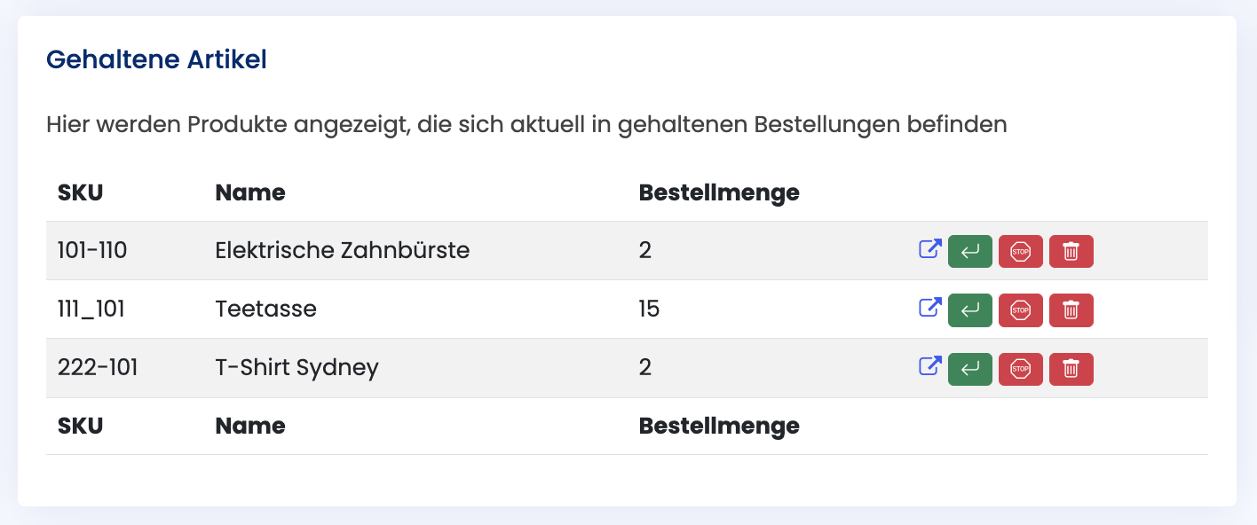The width and height of the screenshot is (1257, 525).
Task: Click green return button for Elektrische Zahnbürste
Action: coord(970,251)
